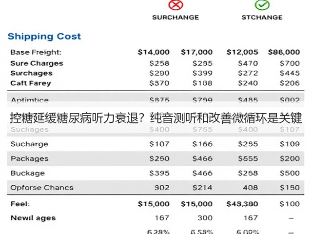Select the Sucharge table row

(156, 144)
